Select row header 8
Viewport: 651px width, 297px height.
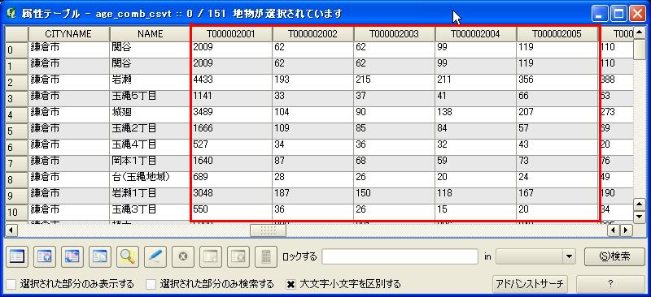(16, 179)
